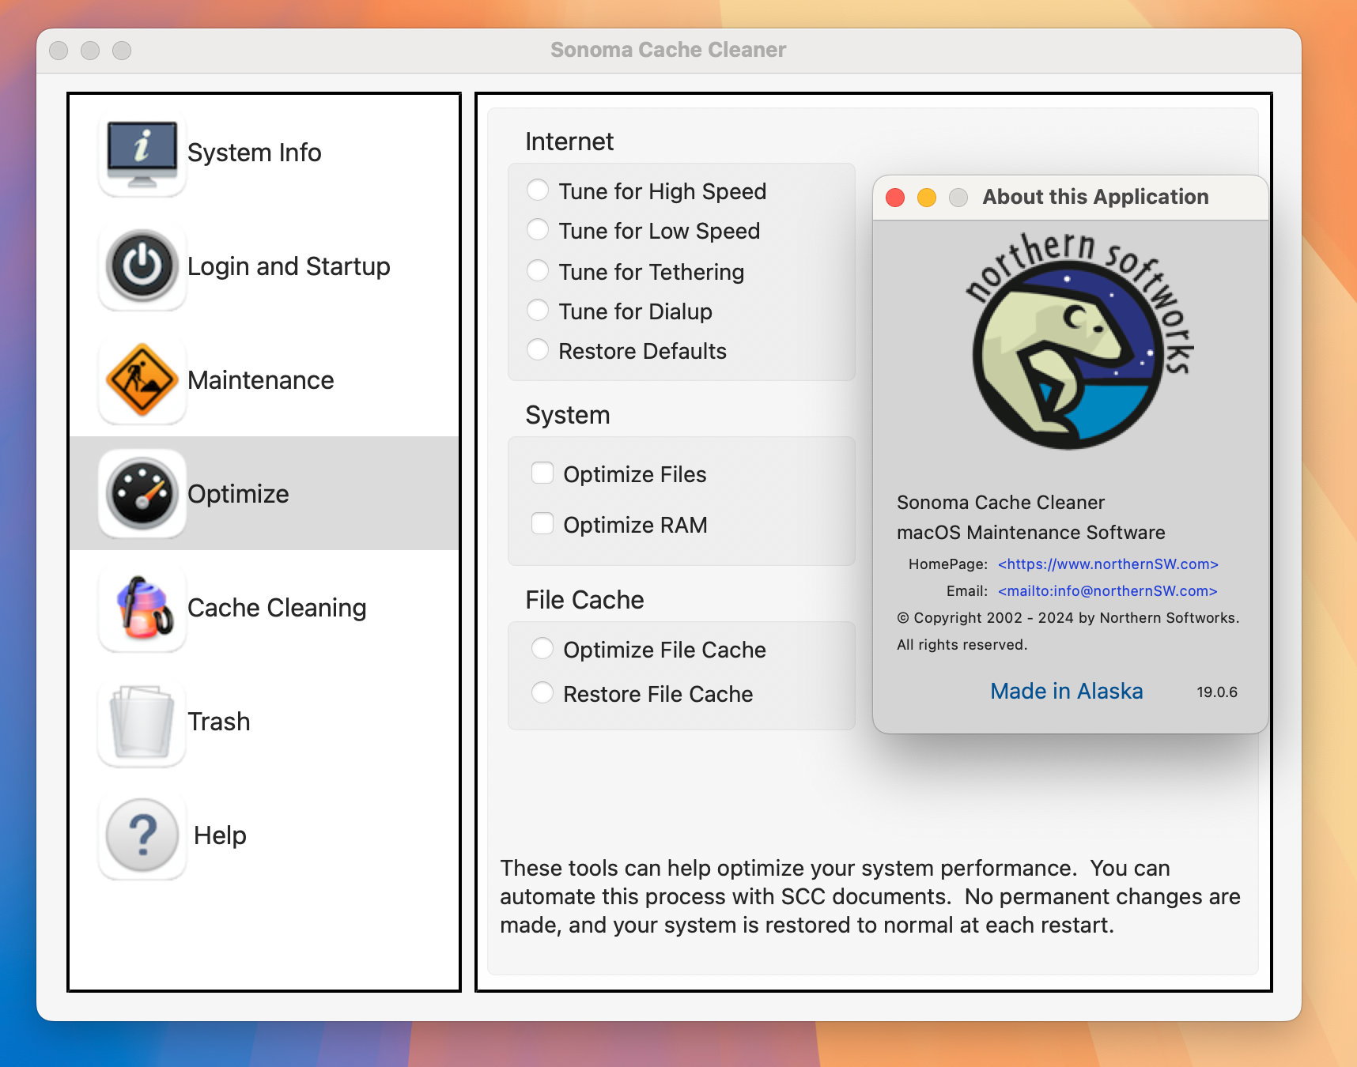
Task: Click the macOS Maintenance Software text
Action: tap(1031, 533)
